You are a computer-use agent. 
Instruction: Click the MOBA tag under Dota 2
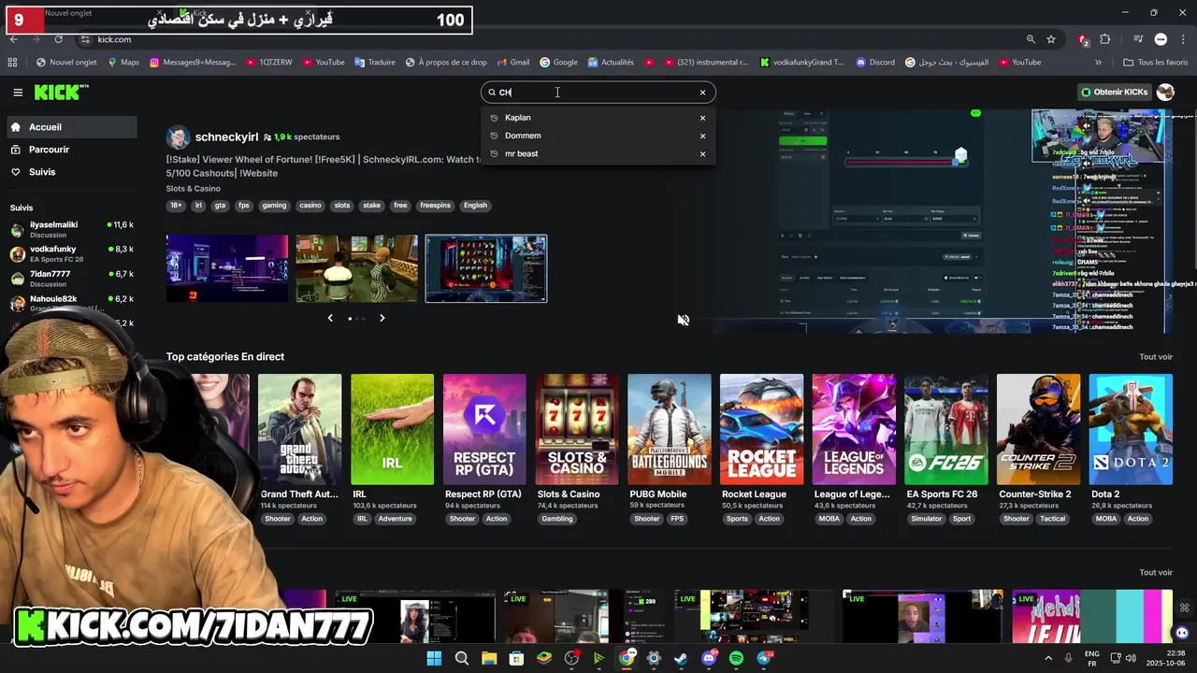[x=1106, y=519]
